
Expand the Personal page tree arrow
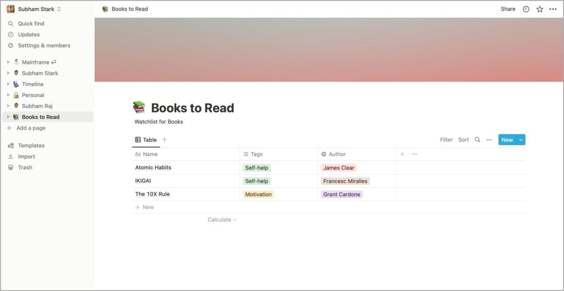[x=8, y=95]
